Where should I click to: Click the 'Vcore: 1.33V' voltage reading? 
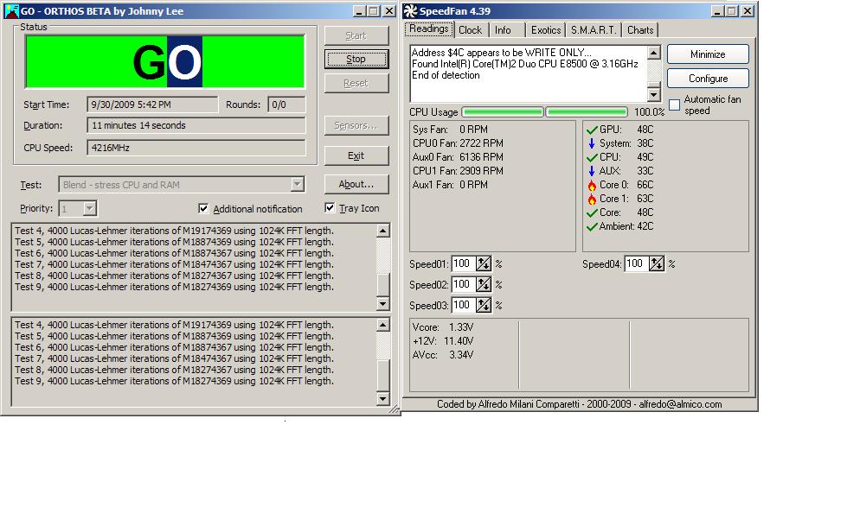click(x=443, y=327)
